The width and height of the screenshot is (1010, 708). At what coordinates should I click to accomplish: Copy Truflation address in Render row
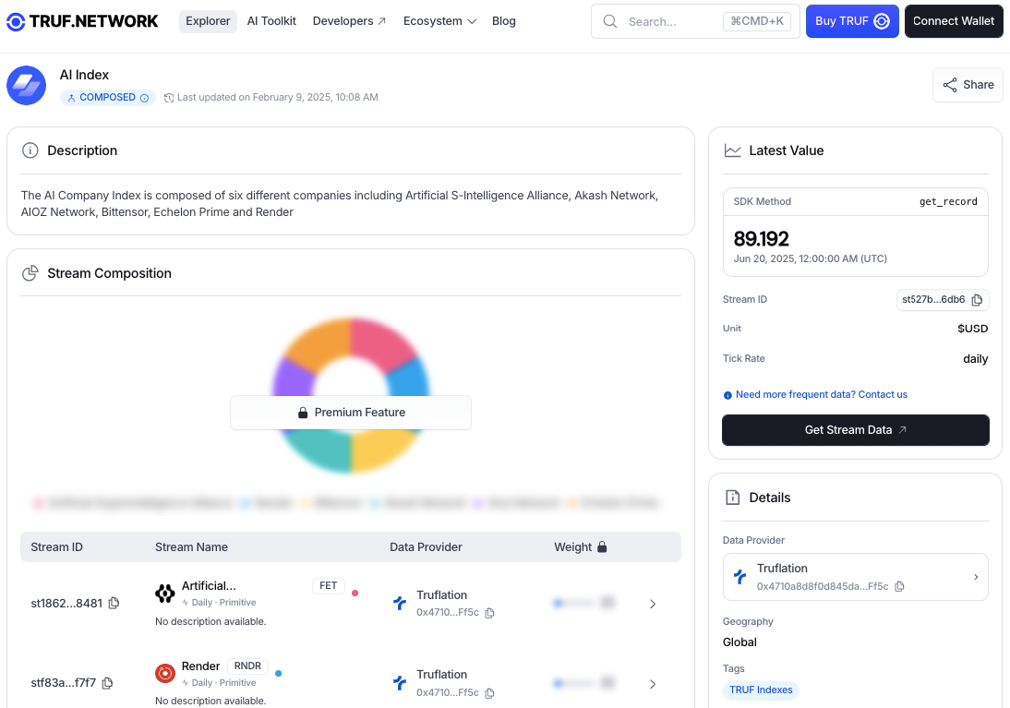click(489, 693)
